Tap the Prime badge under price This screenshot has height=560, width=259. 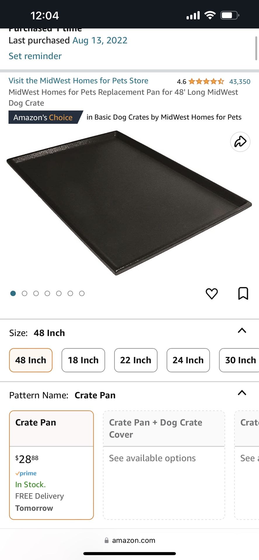click(26, 473)
